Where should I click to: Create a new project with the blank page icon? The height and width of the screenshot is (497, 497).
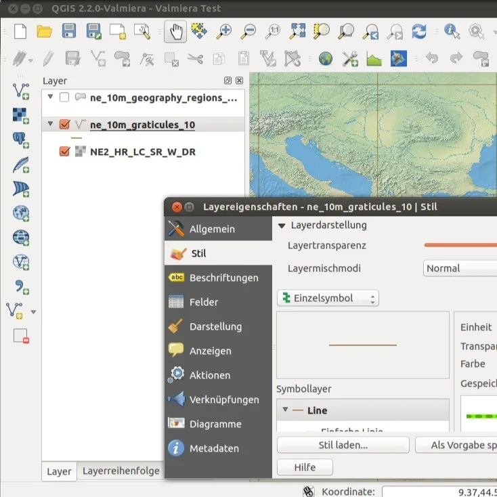click(x=20, y=31)
